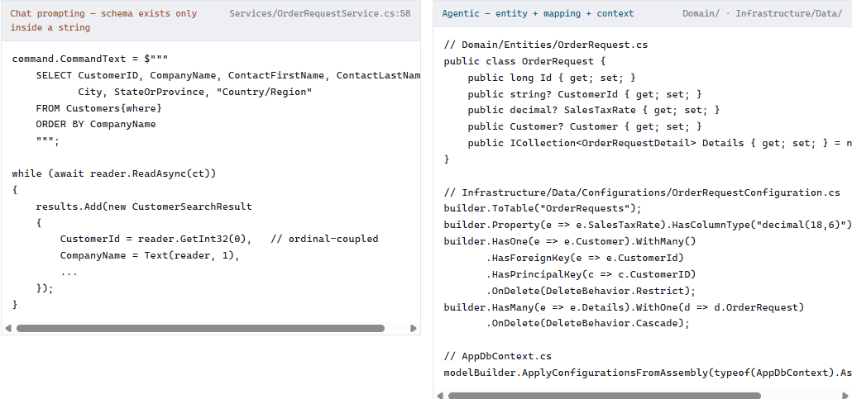The height and width of the screenshot is (399, 852).
Task: Click the 'command.CommandText = $"""' line
Action: click(90, 59)
